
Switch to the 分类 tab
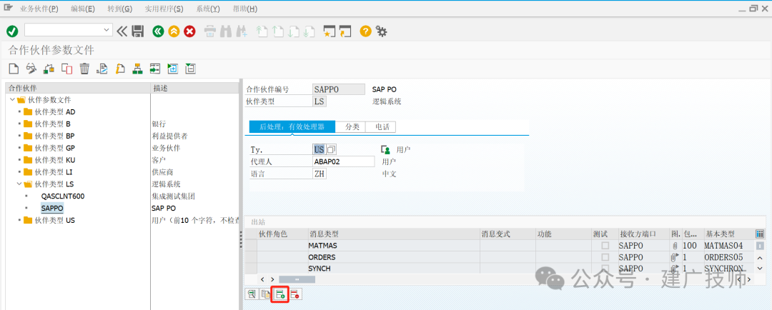[352, 127]
